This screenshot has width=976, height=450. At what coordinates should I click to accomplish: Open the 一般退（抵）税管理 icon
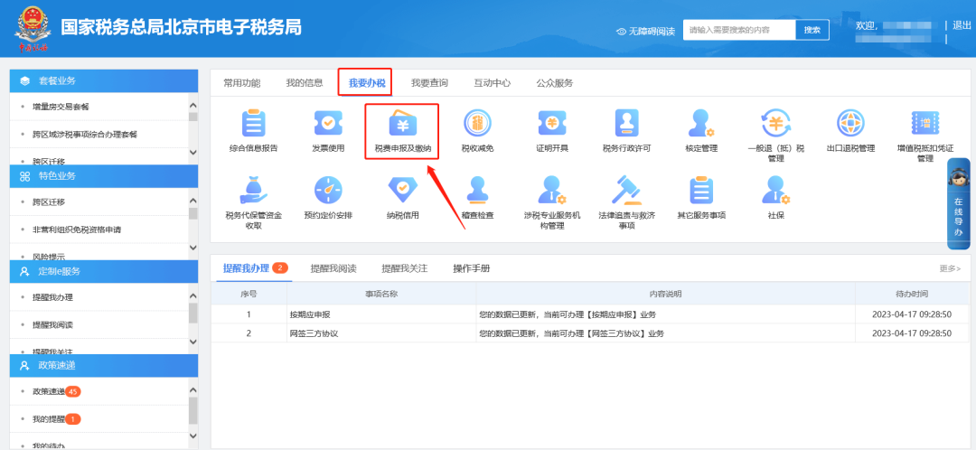click(775, 123)
